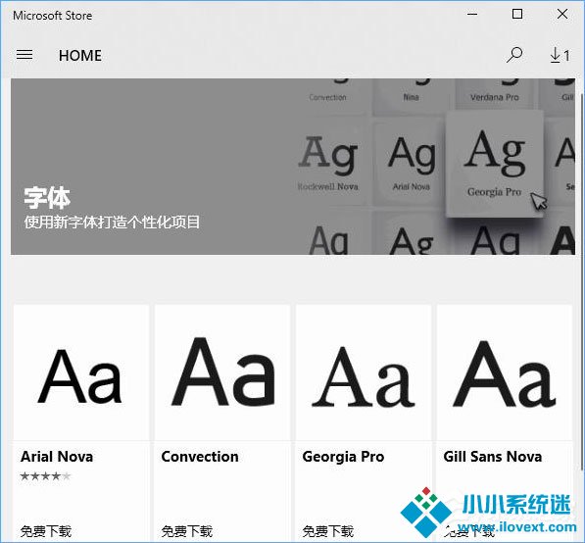Open the Store search

pyautogui.click(x=514, y=55)
